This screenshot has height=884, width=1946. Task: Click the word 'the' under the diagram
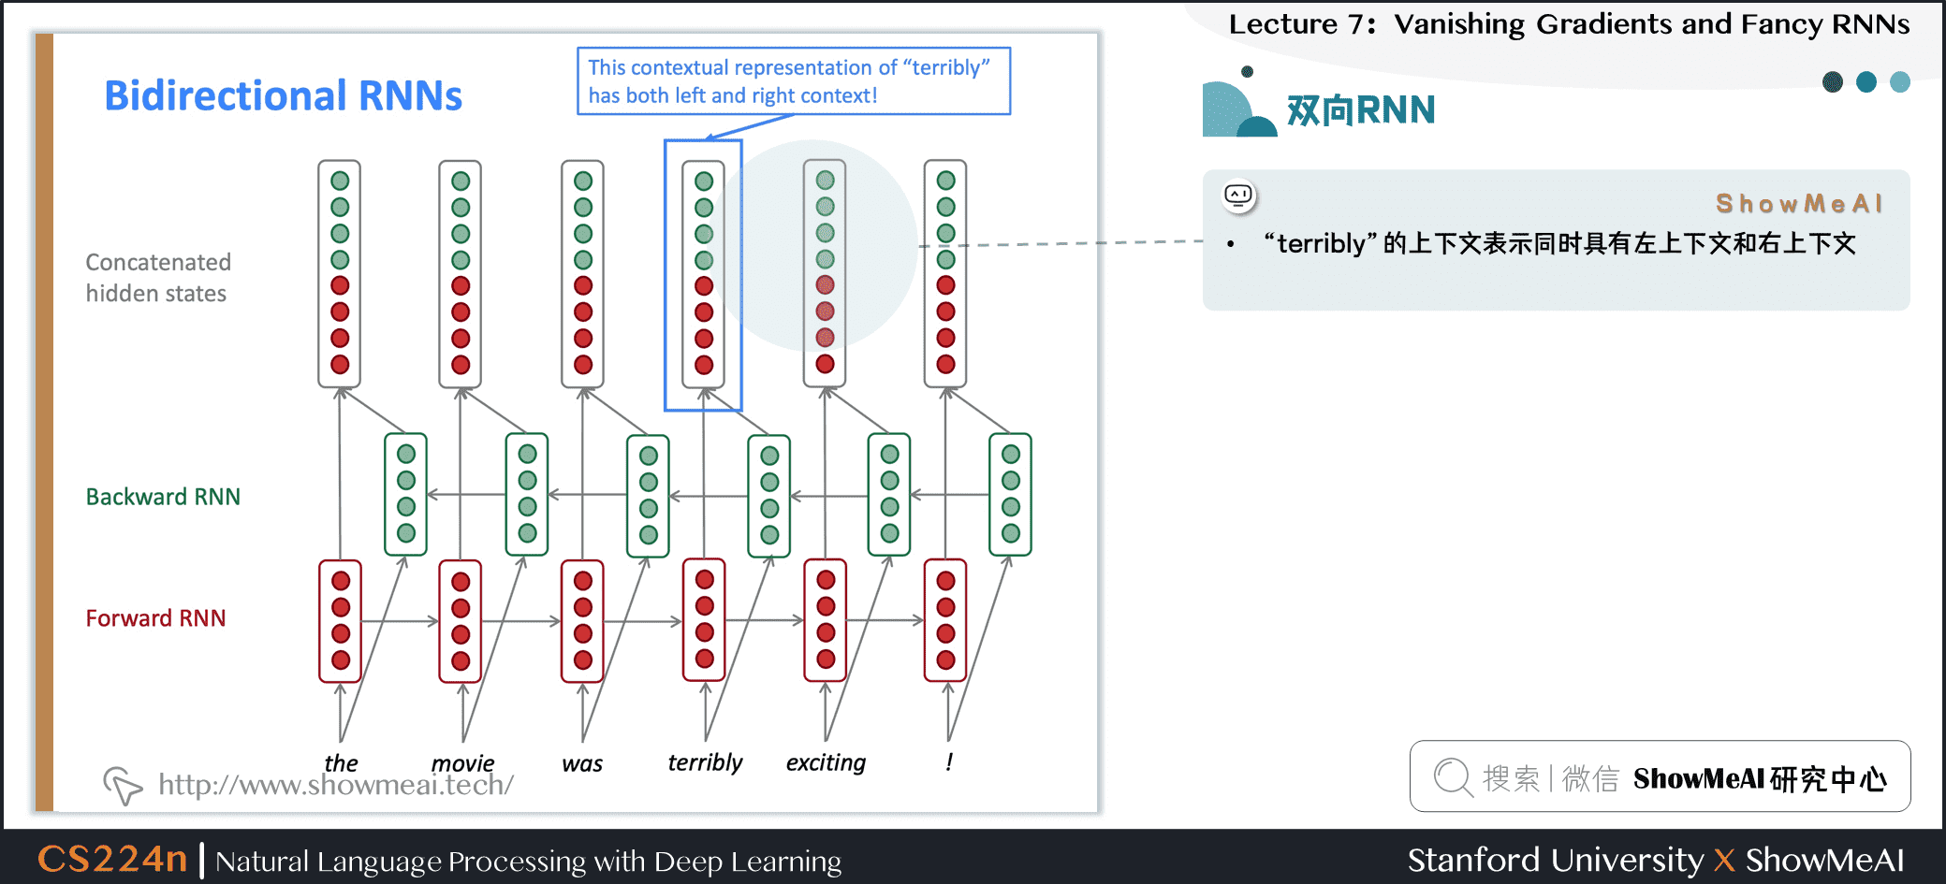[x=341, y=763]
